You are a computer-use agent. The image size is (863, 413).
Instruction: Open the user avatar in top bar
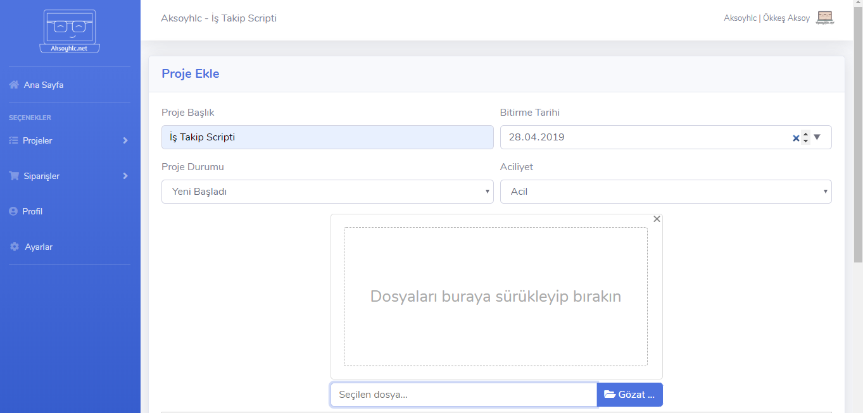point(825,18)
